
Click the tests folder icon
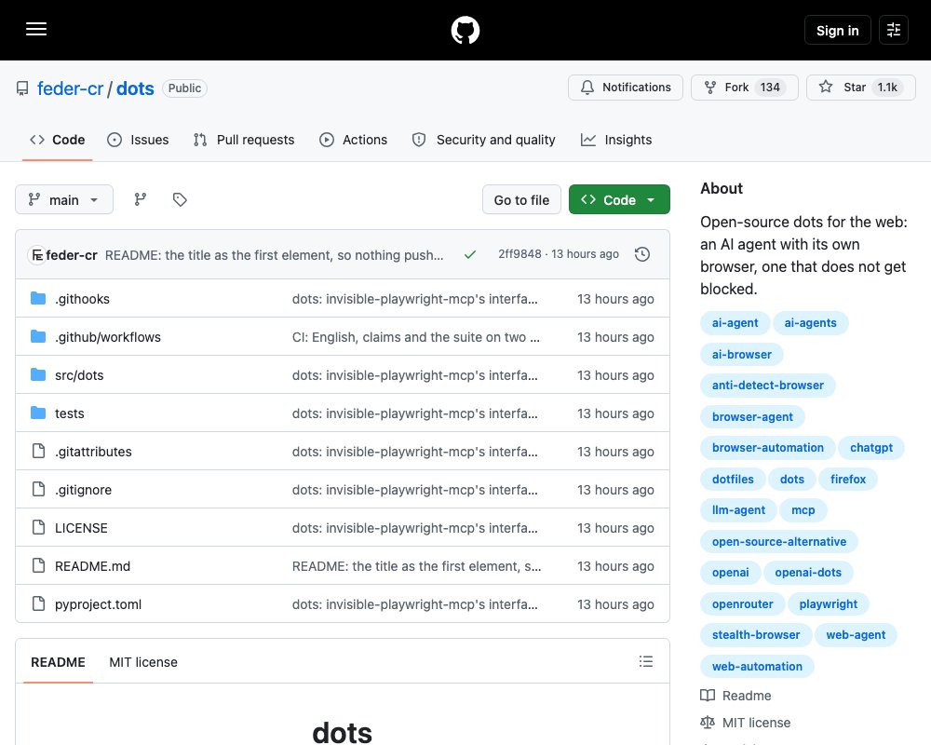click(38, 413)
